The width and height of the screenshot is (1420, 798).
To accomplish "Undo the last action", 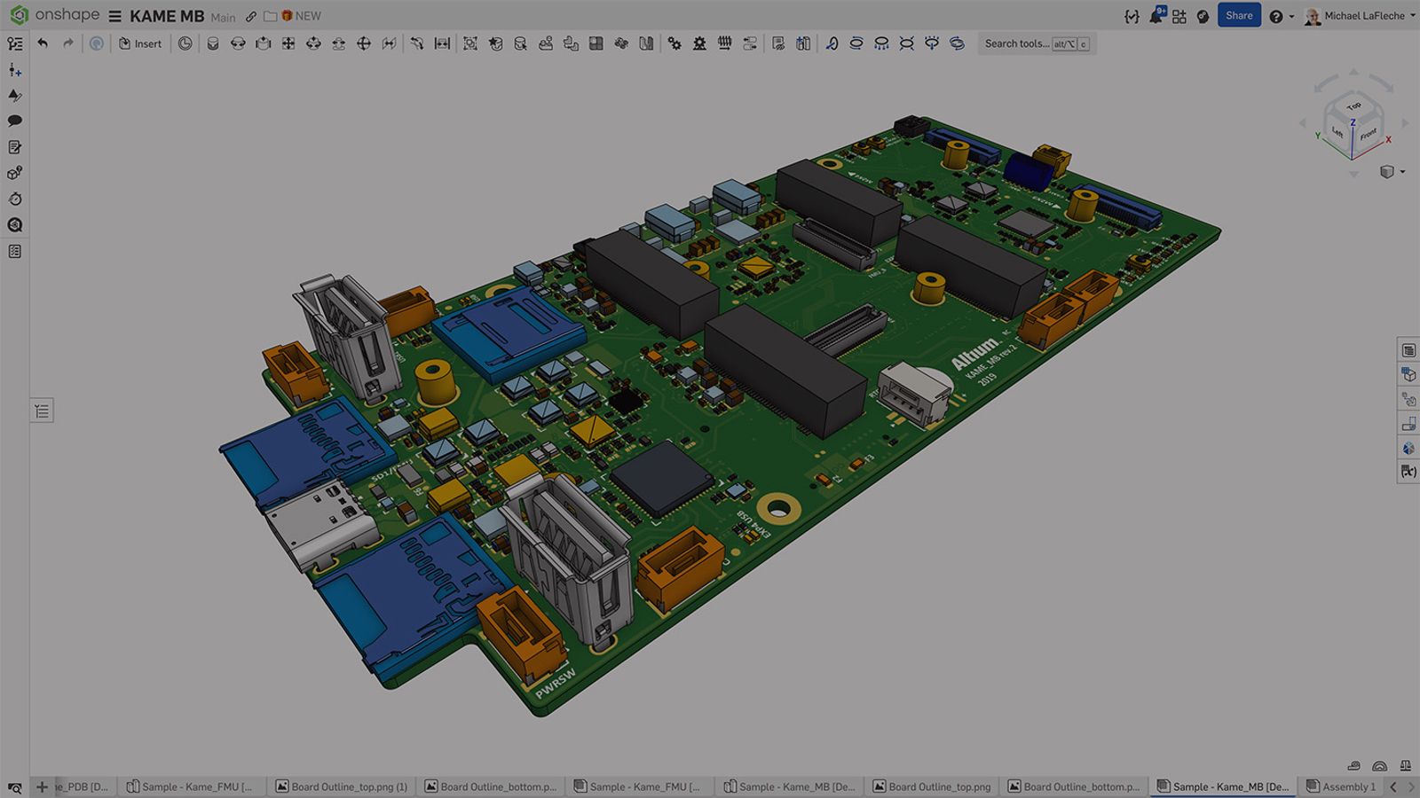I will (43, 43).
